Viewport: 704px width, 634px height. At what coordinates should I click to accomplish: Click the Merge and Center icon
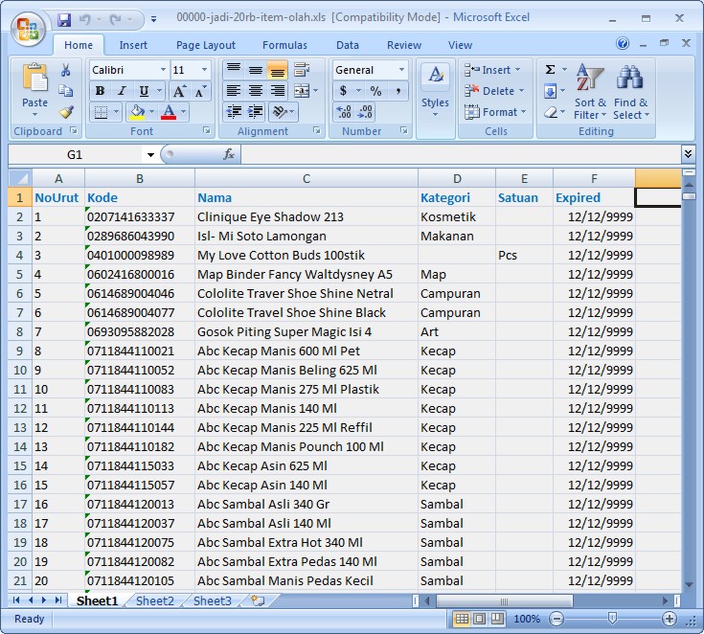click(x=302, y=91)
